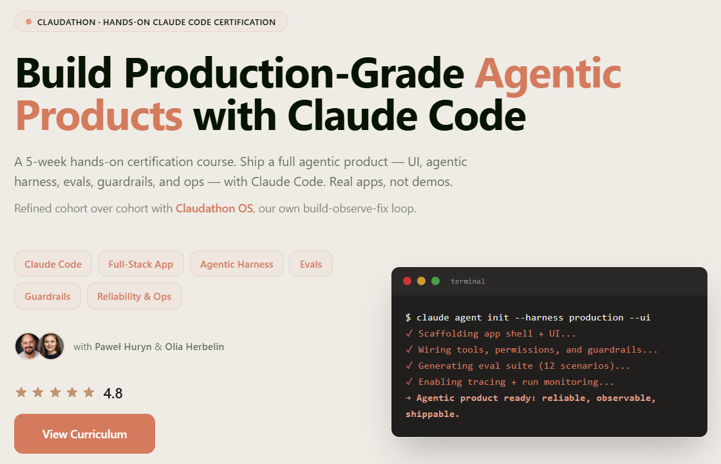Click the claude agent init command line
The image size is (721, 464).
(x=528, y=317)
